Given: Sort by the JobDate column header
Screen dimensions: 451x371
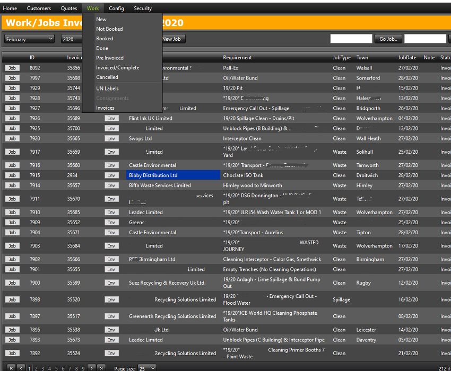Looking at the screenshot, I should [407, 58].
